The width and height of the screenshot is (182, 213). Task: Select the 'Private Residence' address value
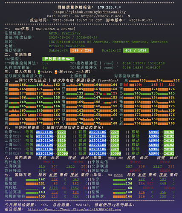[67, 46]
